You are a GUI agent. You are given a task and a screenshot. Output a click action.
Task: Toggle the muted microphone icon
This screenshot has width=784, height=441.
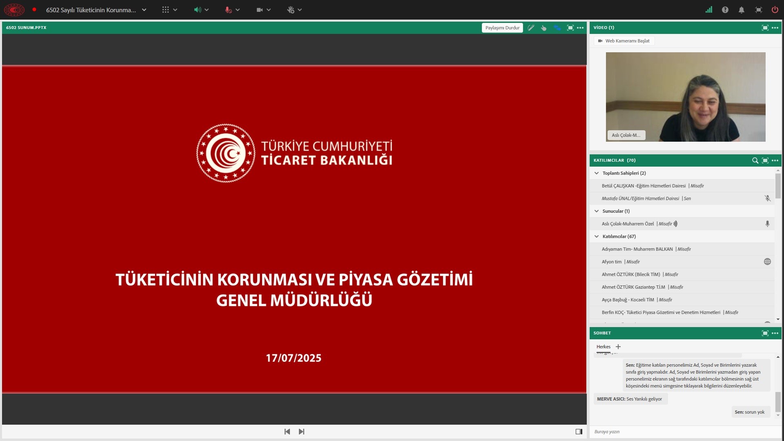(x=228, y=10)
